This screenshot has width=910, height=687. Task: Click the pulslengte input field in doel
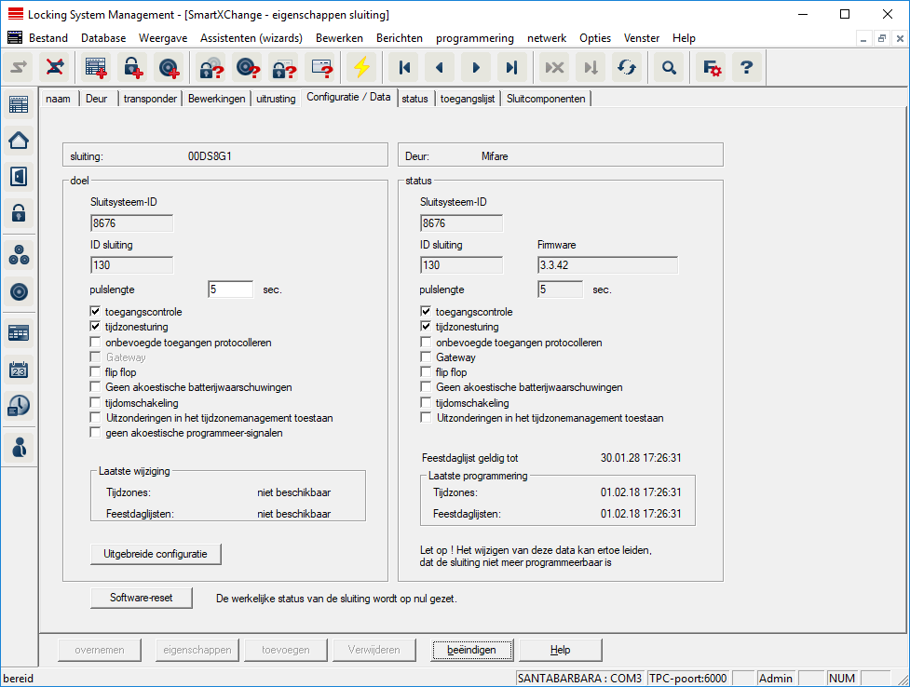[230, 290]
